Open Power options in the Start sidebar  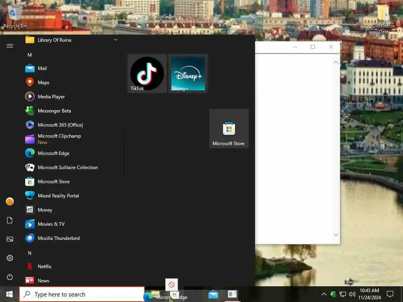click(x=10, y=277)
